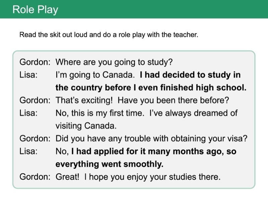The width and height of the screenshot is (268, 201).
Task: Select the bold line ending "finished high school."
Action: click(151, 88)
